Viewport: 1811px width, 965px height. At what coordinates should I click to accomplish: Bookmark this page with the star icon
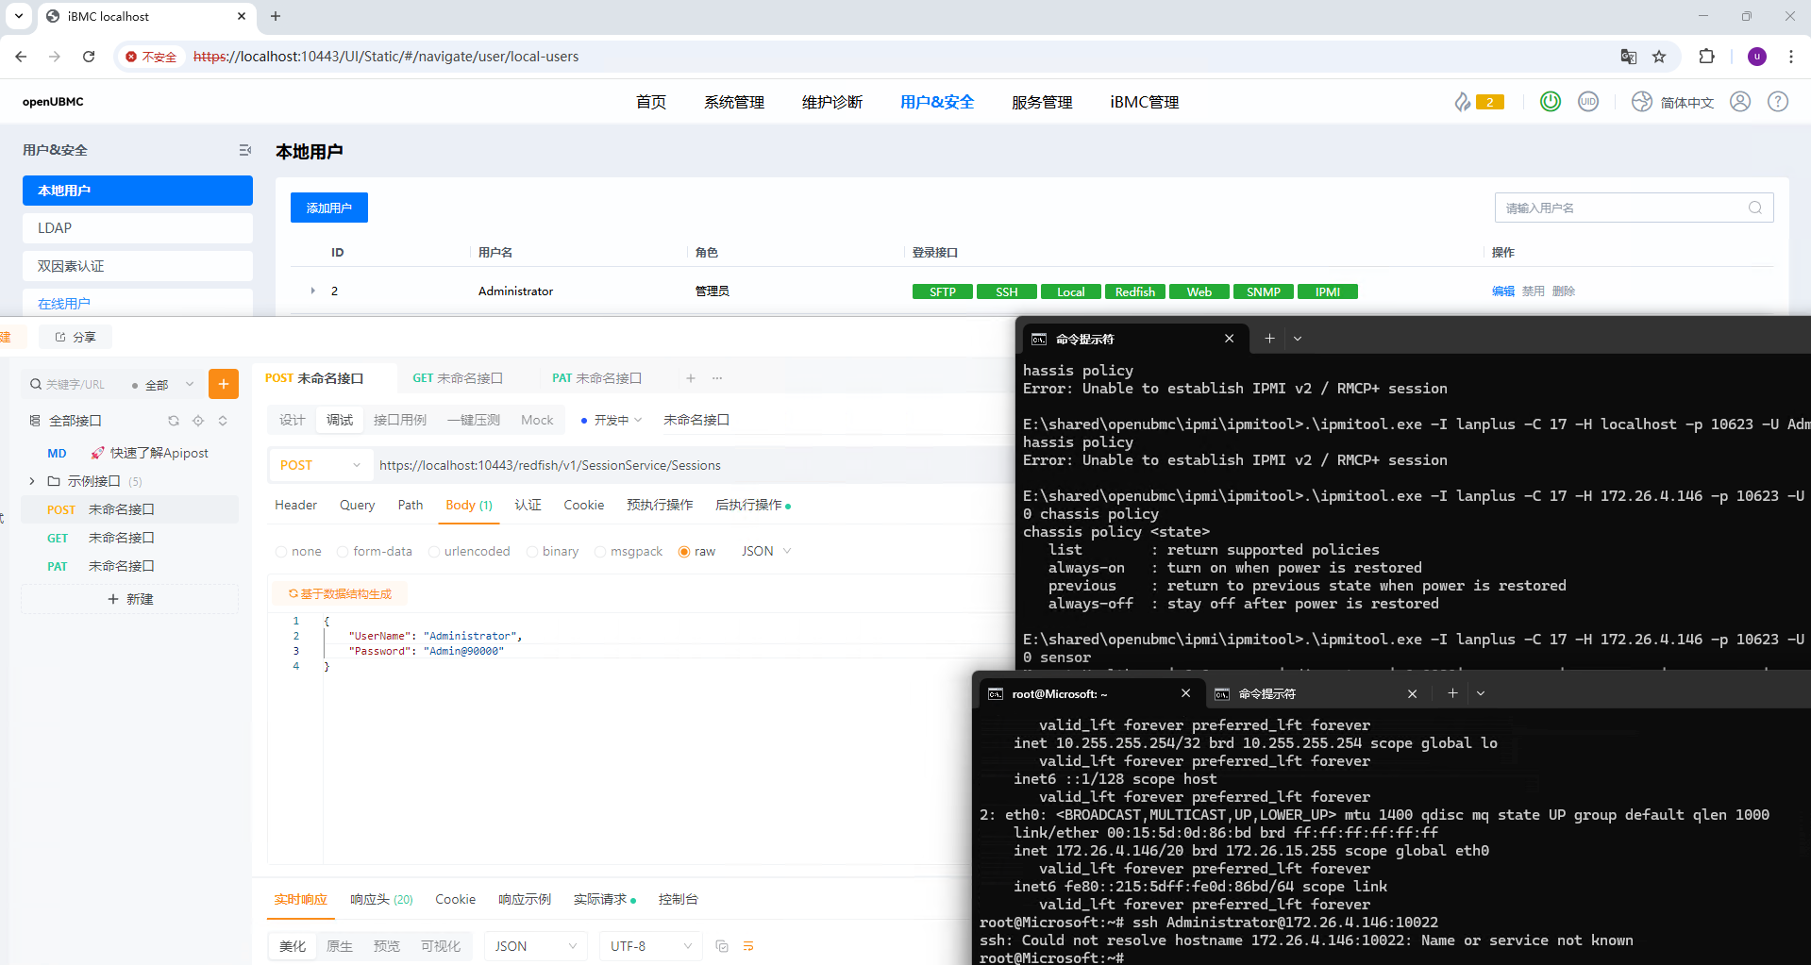tap(1659, 57)
